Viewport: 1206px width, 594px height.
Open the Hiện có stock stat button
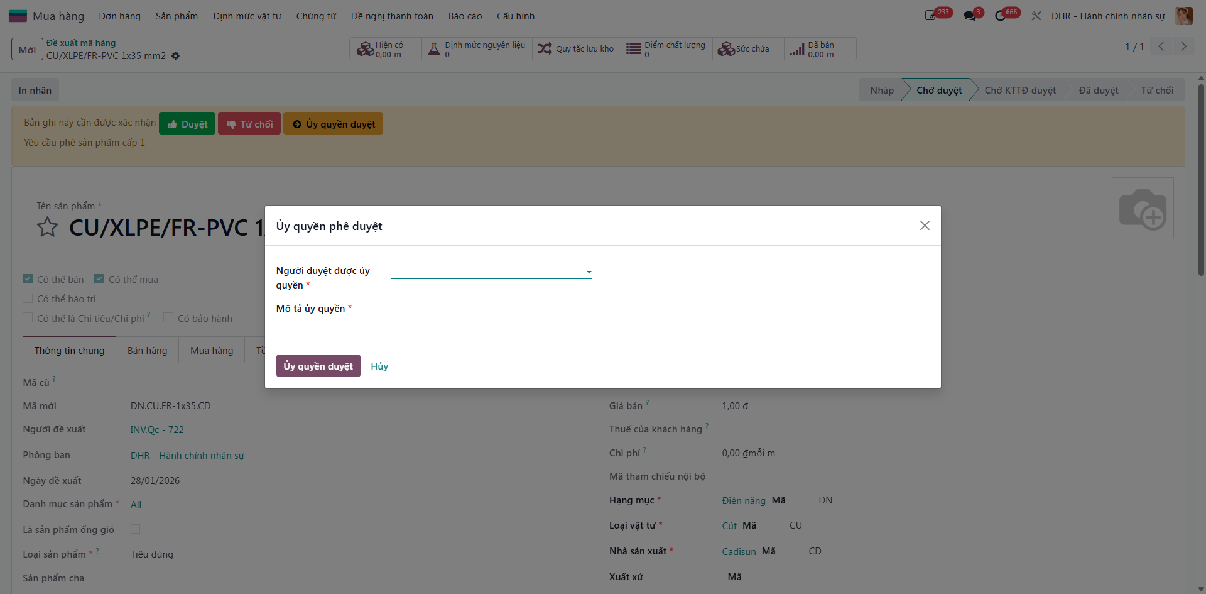pos(385,49)
